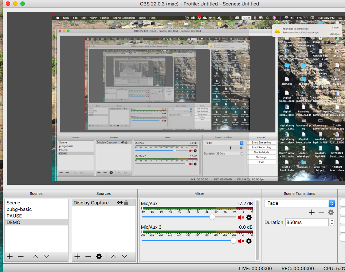Hide the Display Capture source with the eye
The image size is (345, 272).
120,203
